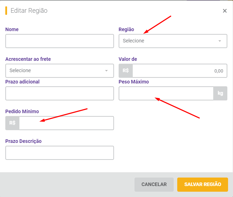Screen dimensions: 233x197
Task: Click the R$ prefix on Valor de
Action: [126, 71]
